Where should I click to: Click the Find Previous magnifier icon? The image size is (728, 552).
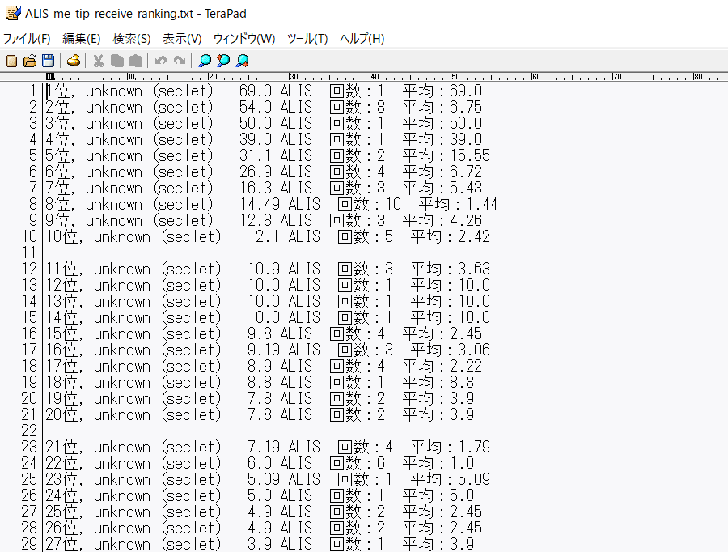click(x=223, y=61)
